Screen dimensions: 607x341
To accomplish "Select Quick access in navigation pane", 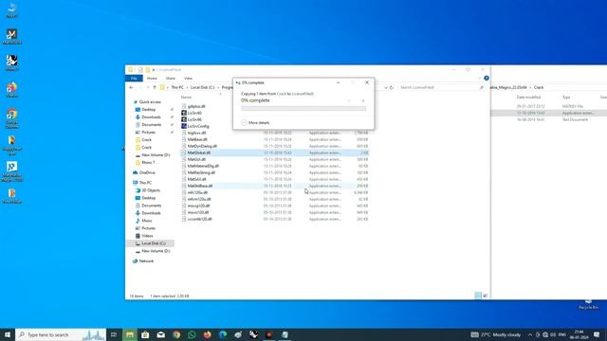I will tap(150, 101).
